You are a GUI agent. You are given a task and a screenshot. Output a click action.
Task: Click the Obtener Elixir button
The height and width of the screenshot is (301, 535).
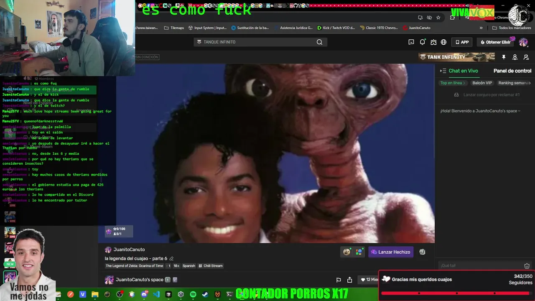(x=496, y=42)
